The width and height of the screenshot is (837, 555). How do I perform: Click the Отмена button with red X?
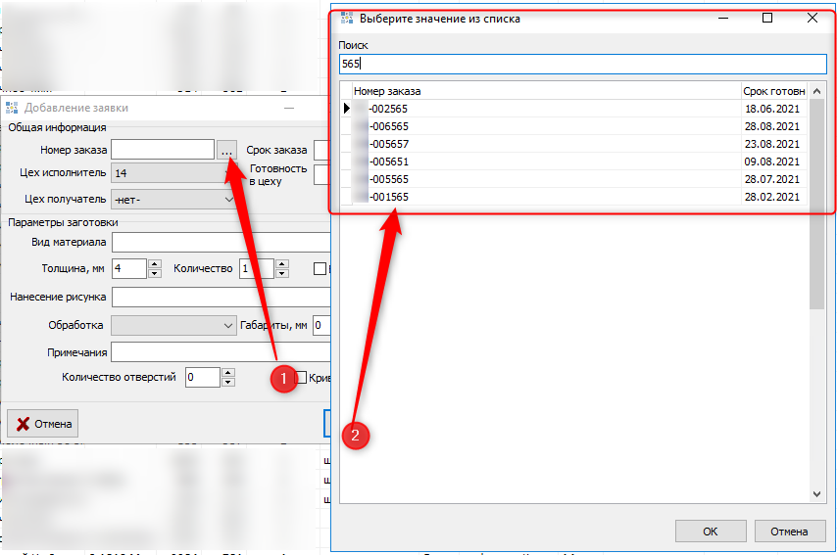click(x=42, y=424)
